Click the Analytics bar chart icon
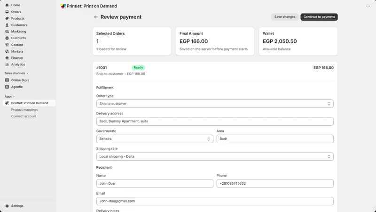 (x=7, y=65)
